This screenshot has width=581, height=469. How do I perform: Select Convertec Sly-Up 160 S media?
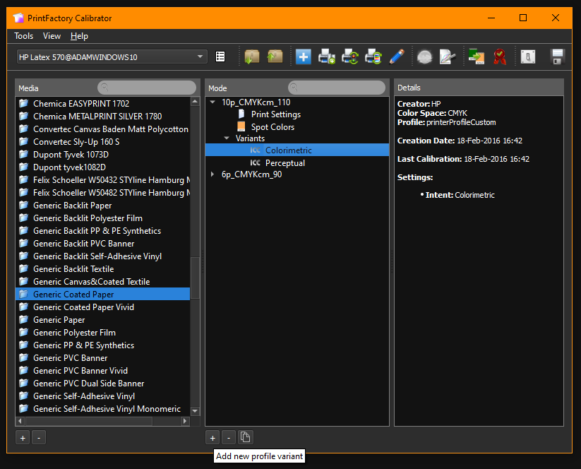102,142
